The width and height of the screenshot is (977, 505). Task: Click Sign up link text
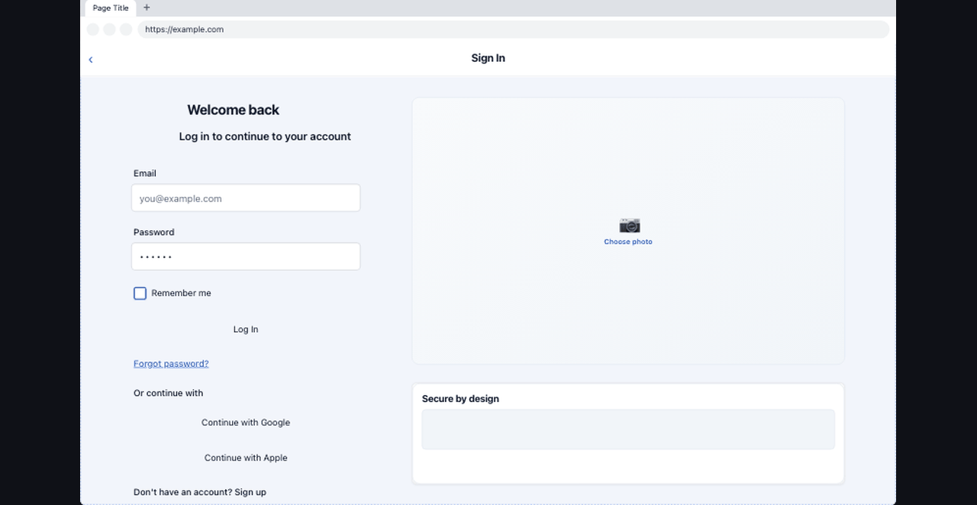(250, 492)
